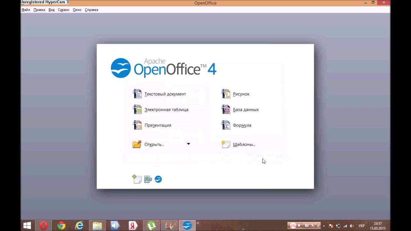Click the База данных Base icon
Viewport: 411px width, 231px height.
pos(226,109)
